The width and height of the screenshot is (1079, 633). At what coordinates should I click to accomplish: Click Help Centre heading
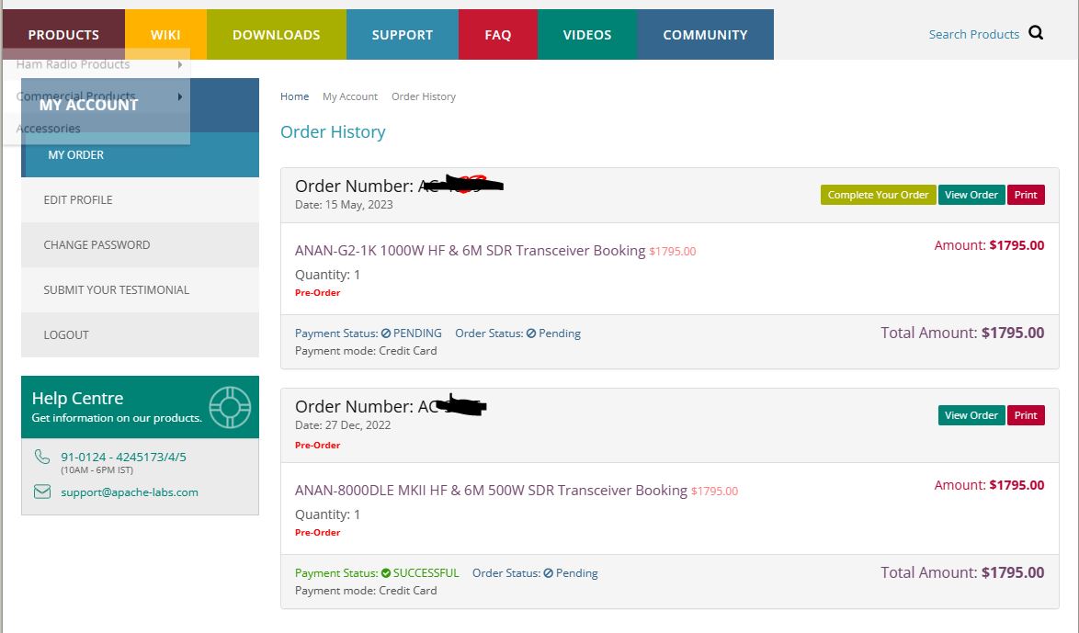tap(78, 399)
